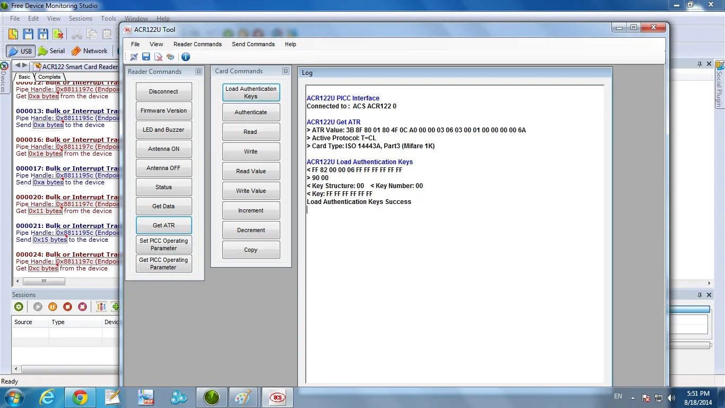The height and width of the screenshot is (408, 725).
Task: Navigate to previous tab with left arrow
Action: [x=18, y=65]
